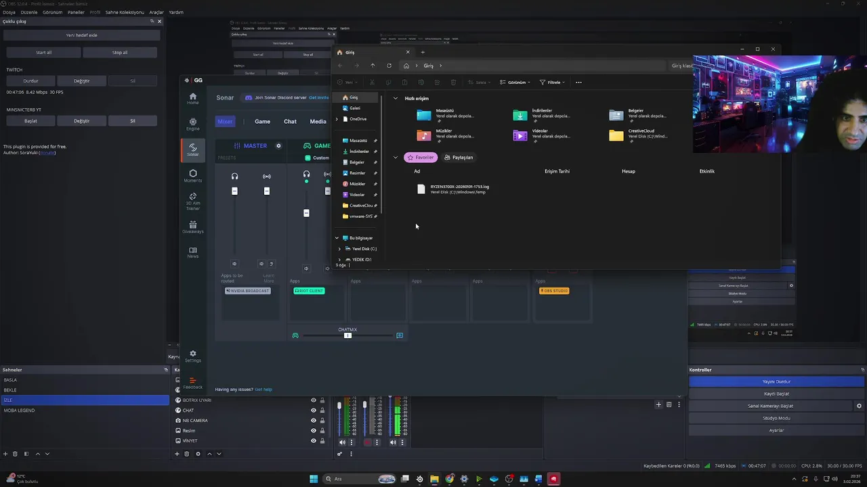Open the Sırala dropdown in Explorer

click(x=480, y=83)
